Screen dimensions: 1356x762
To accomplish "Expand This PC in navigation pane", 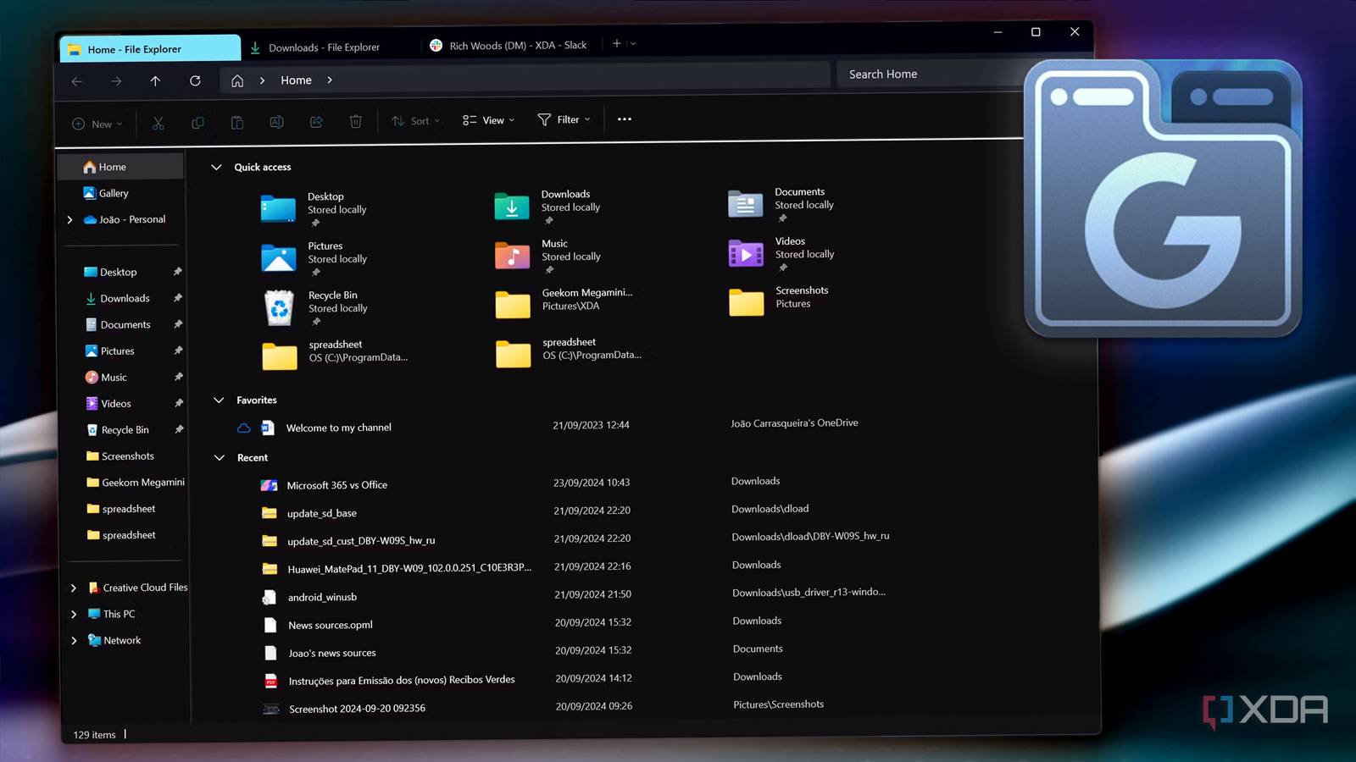I will (74, 614).
